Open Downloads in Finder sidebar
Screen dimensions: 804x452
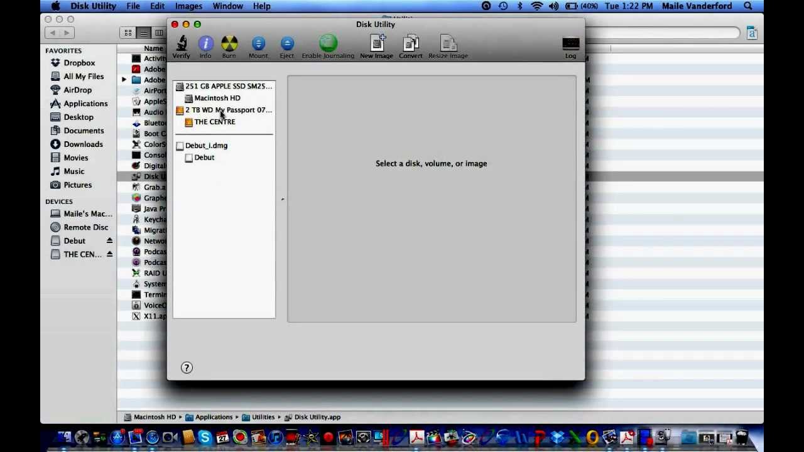click(76, 144)
